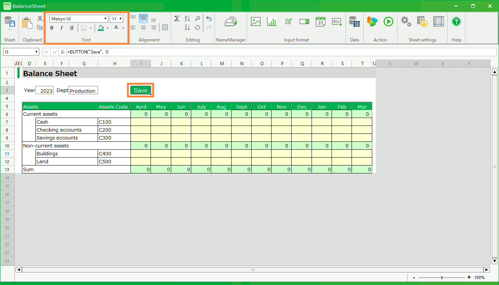Toggle italic formatting

(x=62, y=28)
